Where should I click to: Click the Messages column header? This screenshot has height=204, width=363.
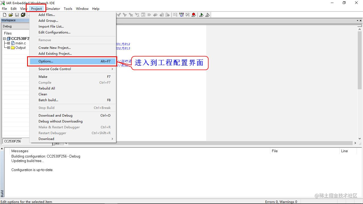[20, 151]
